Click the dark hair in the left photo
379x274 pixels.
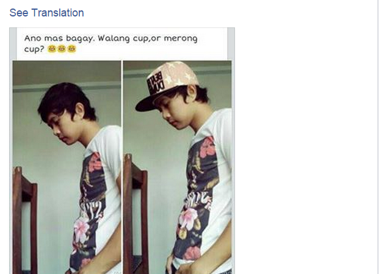coord(65,101)
